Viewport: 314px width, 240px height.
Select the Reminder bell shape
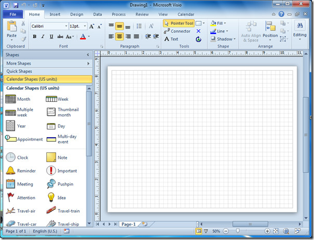click(x=21, y=170)
